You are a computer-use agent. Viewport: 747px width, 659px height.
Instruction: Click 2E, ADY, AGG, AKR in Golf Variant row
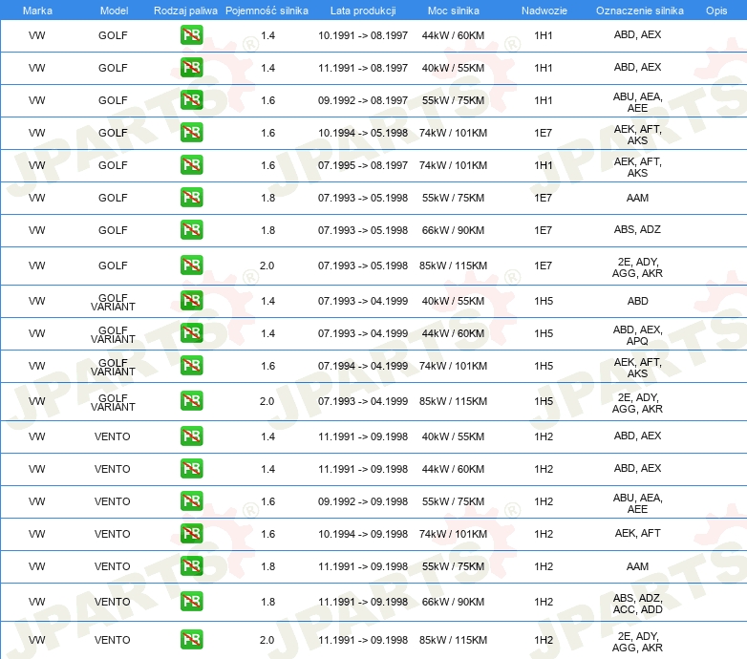(x=637, y=403)
